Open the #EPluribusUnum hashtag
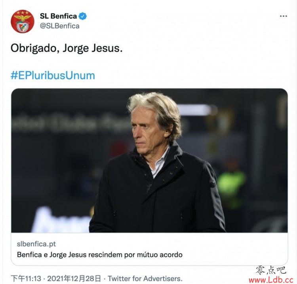 tap(53, 76)
